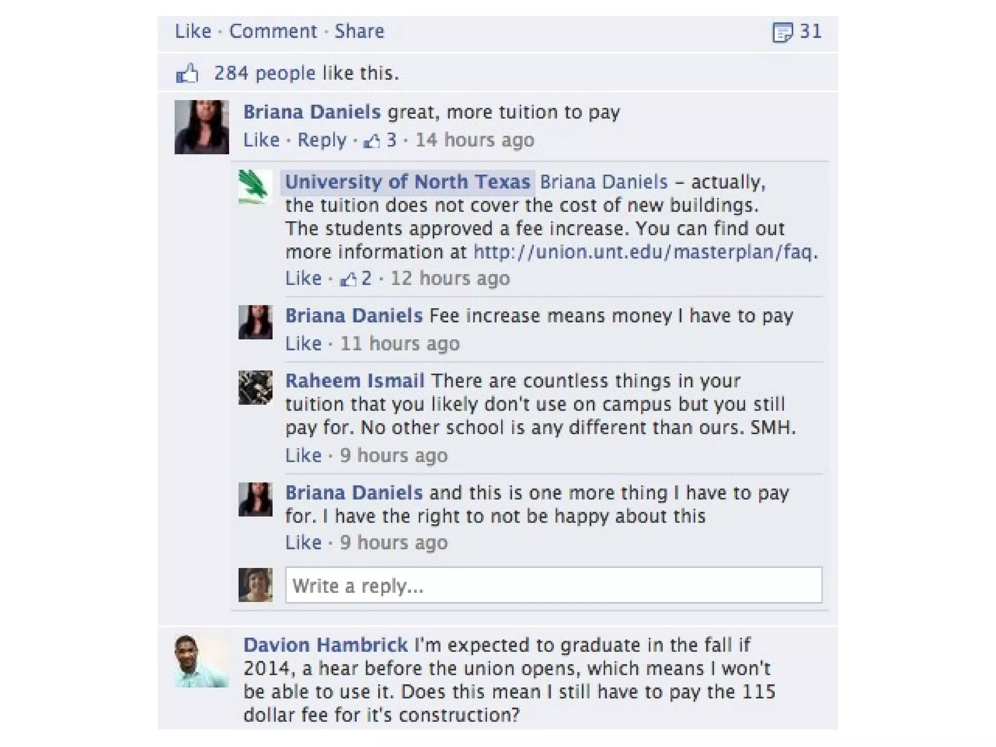Click Comment in the post action bar
The width and height of the screenshot is (996, 747).
[273, 32]
